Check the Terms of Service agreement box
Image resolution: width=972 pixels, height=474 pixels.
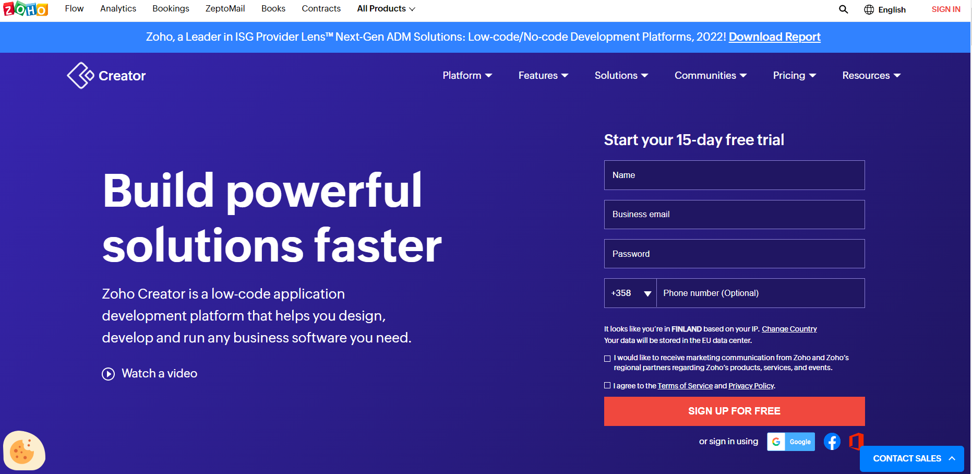tap(607, 386)
